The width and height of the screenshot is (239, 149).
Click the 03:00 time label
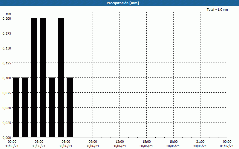39,142
